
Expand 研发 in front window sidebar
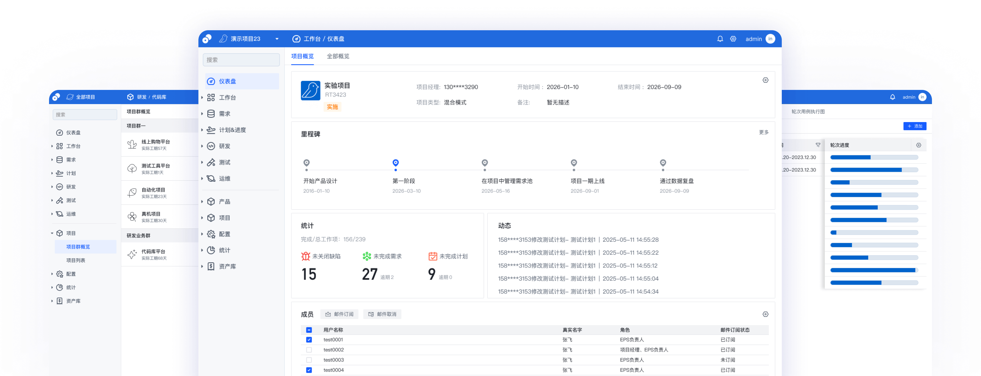pos(202,146)
